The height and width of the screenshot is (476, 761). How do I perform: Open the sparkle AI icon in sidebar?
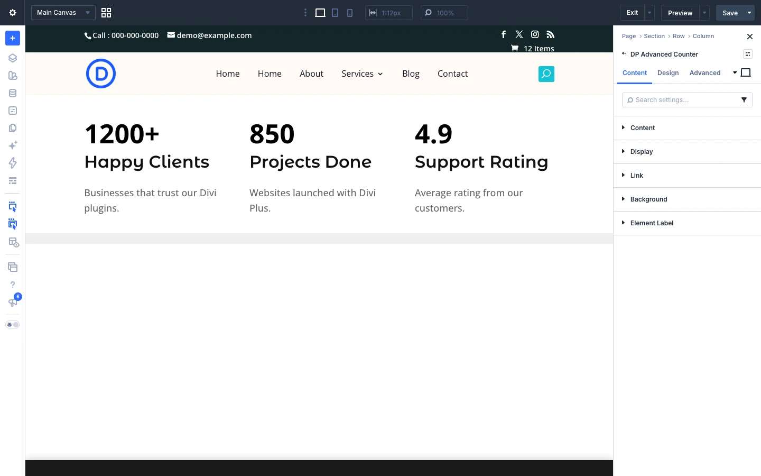pos(13,145)
